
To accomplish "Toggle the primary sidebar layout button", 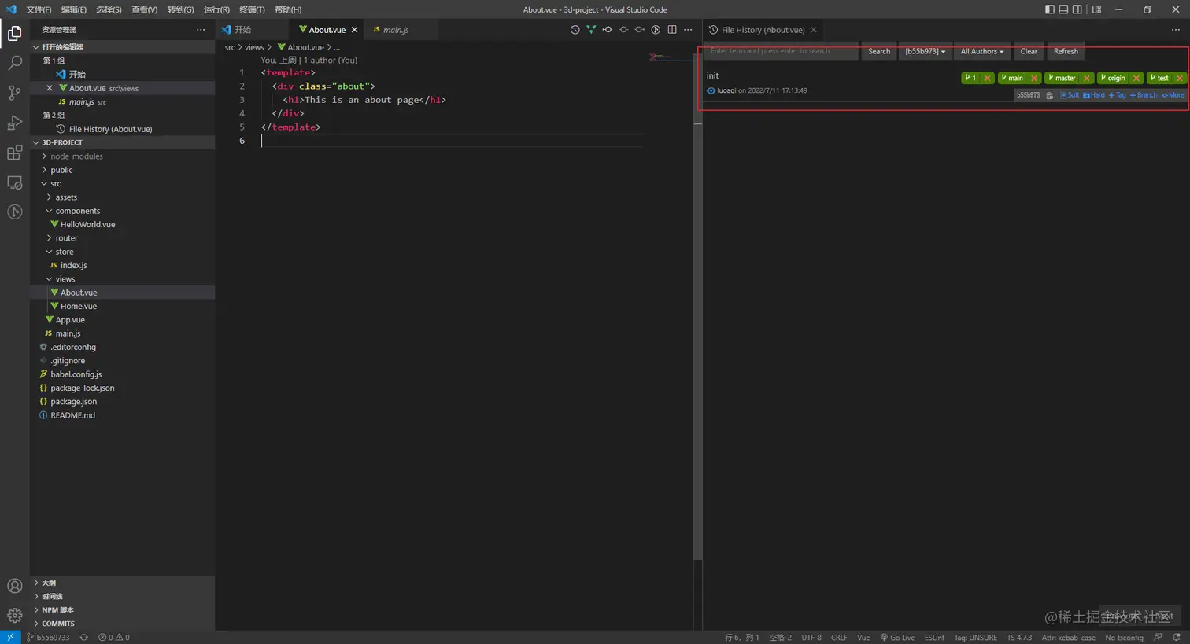I will coord(1049,9).
